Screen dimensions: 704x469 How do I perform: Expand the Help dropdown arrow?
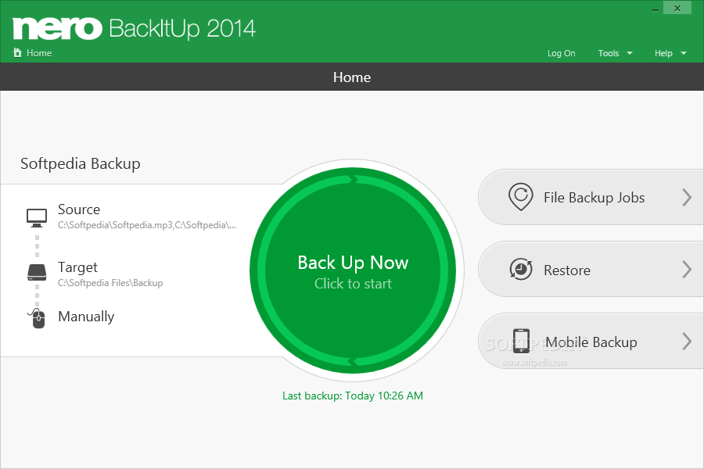pyautogui.click(x=684, y=53)
